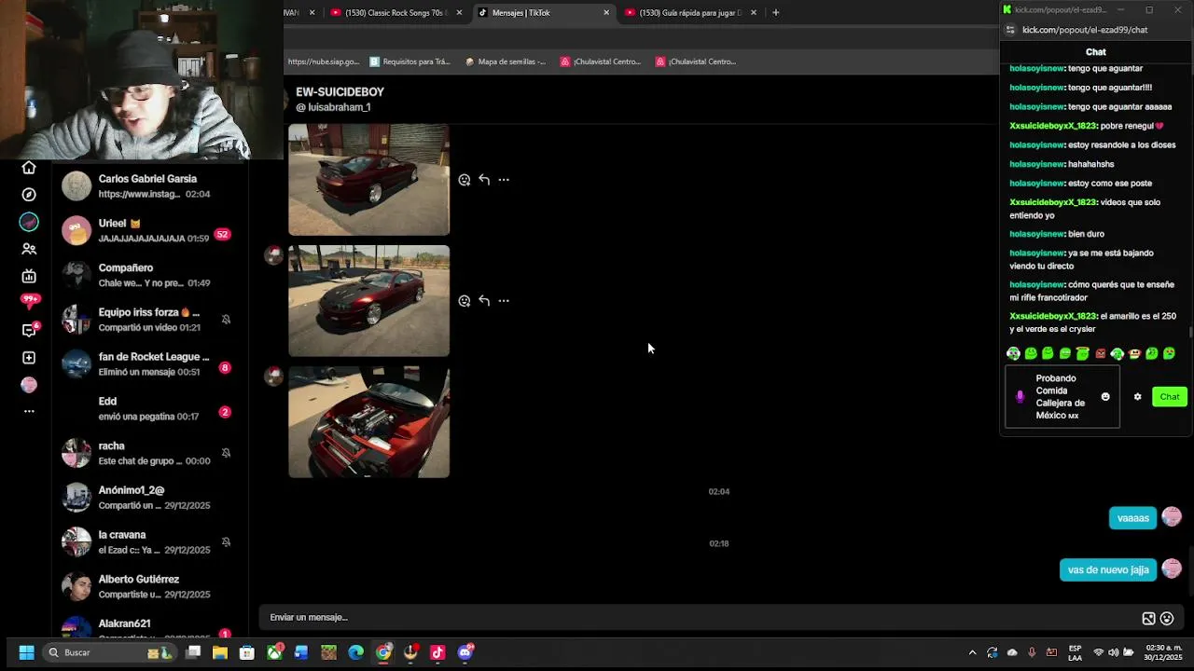The height and width of the screenshot is (671, 1194).
Task: Open the first red car thumbnail
Action: coord(368,180)
